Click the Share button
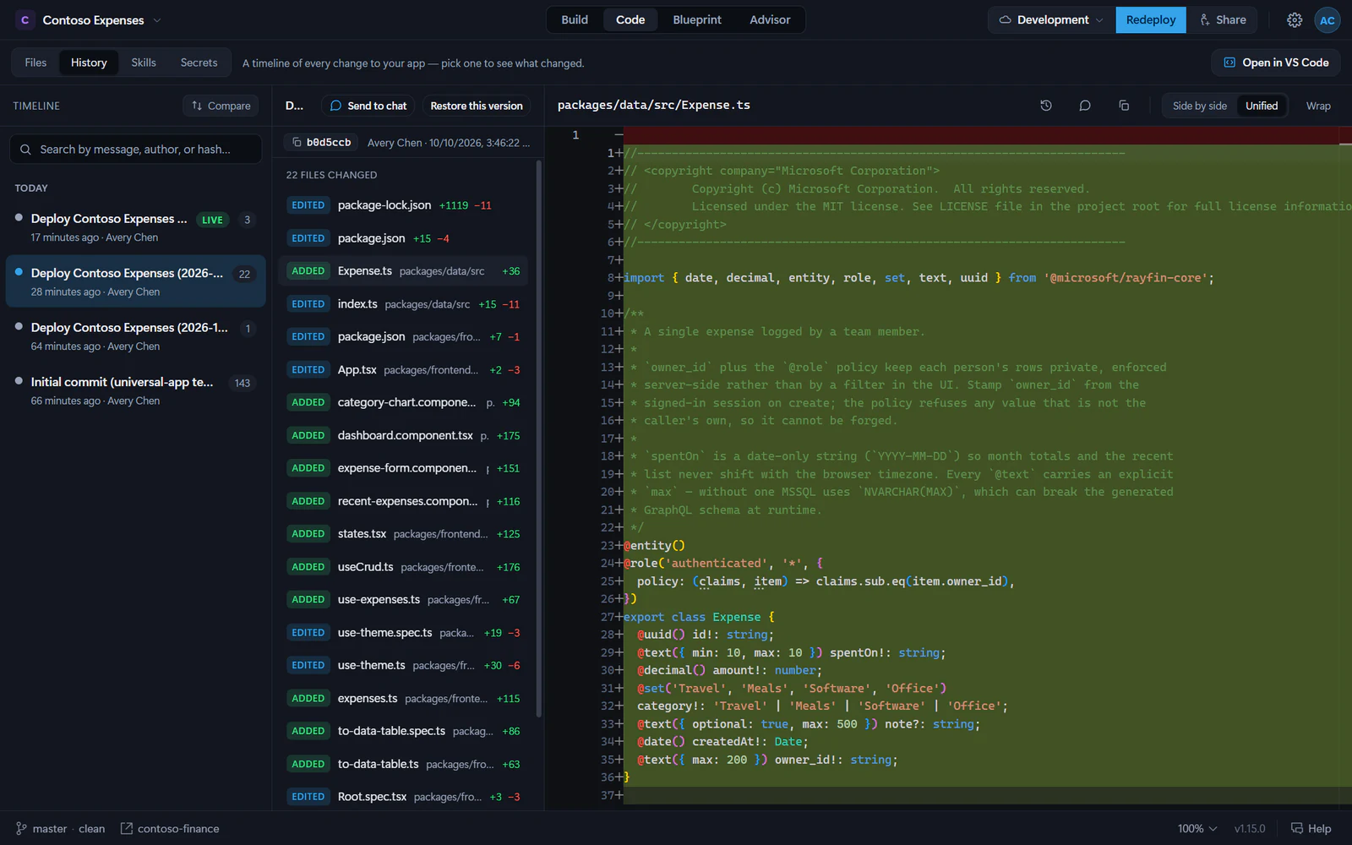The width and height of the screenshot is (1352, 845). click(1223, 20)
